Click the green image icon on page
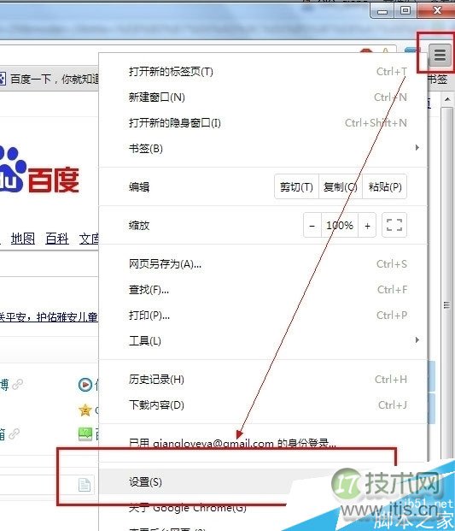The width and height of the screenshot is (455, 531). (85, 434)
